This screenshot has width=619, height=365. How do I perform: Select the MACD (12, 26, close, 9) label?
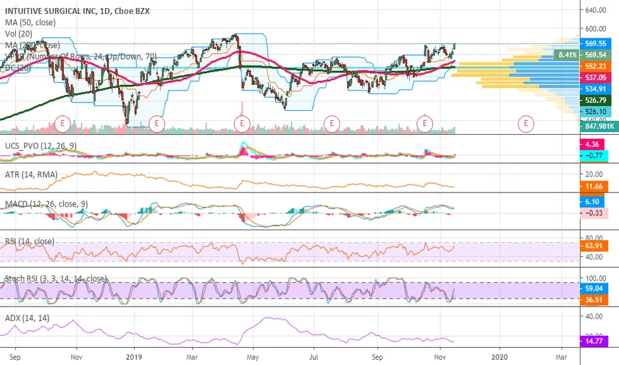click(x=46, y=204)
